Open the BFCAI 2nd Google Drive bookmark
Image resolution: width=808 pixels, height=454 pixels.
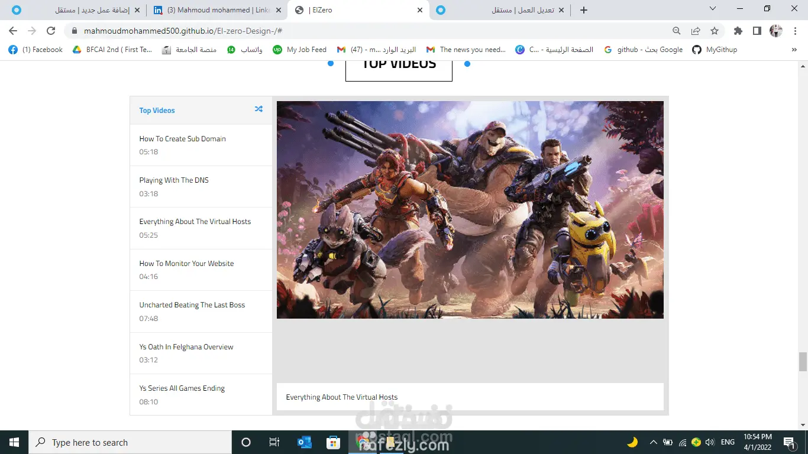tap(112, 50)
